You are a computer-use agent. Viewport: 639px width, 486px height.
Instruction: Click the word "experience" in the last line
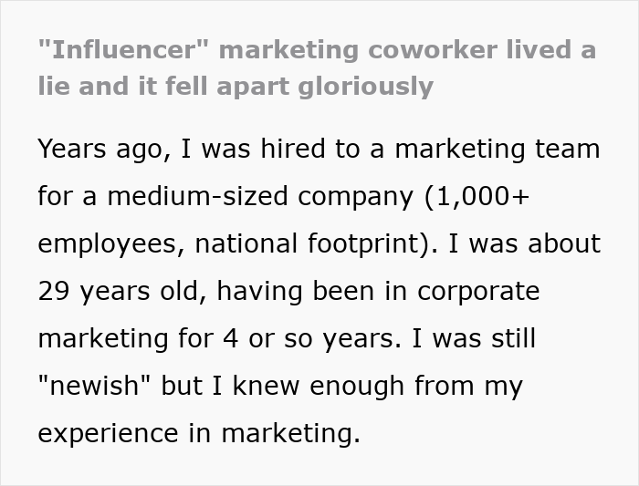[x=112, y=434]
